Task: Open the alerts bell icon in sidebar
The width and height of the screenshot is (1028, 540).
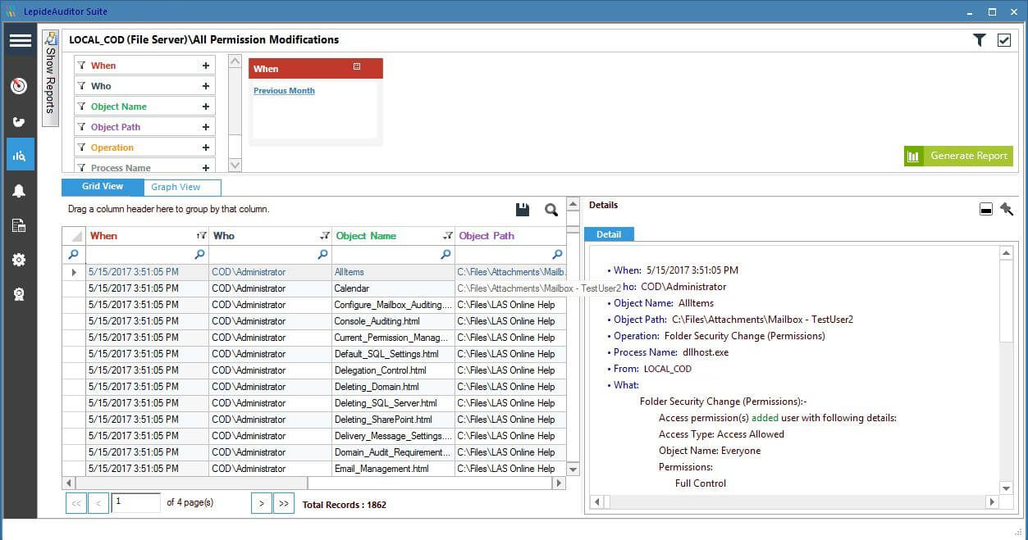Action: coord(20,191)
